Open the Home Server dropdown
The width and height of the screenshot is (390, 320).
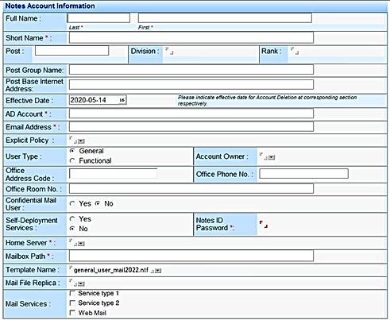[81, 244]
